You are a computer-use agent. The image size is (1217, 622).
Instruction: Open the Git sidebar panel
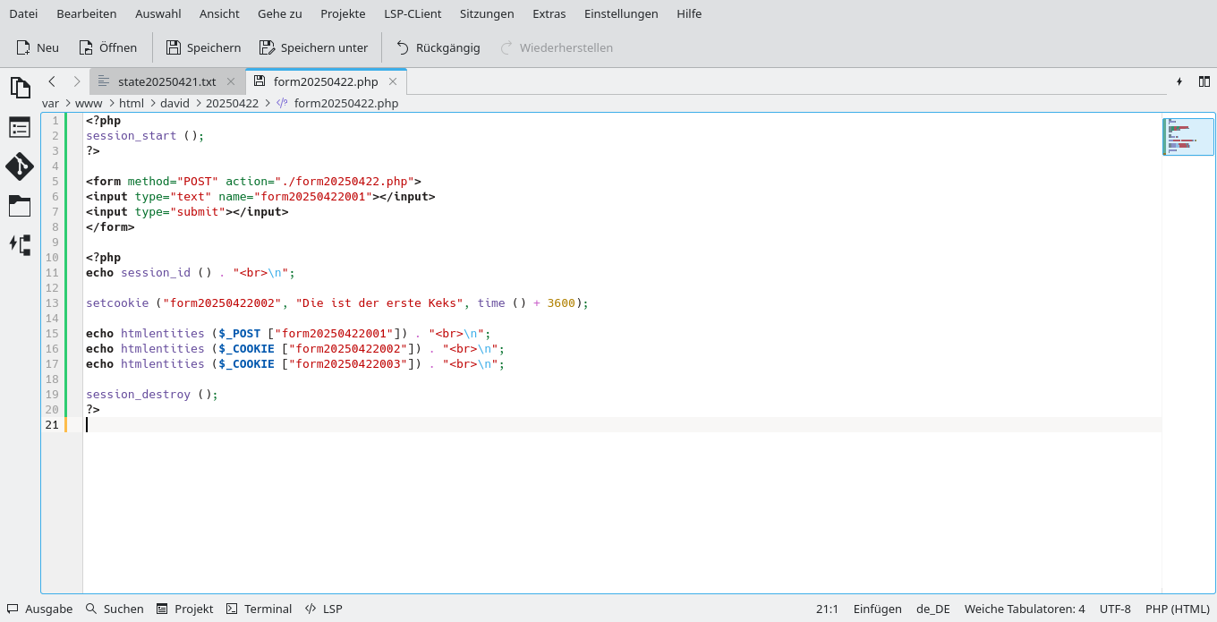(20, 166)
